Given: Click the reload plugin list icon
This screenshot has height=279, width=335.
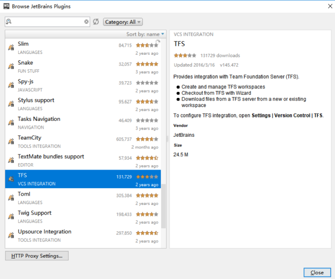Looking at the screenshot, I should click(x=96, y=22).
